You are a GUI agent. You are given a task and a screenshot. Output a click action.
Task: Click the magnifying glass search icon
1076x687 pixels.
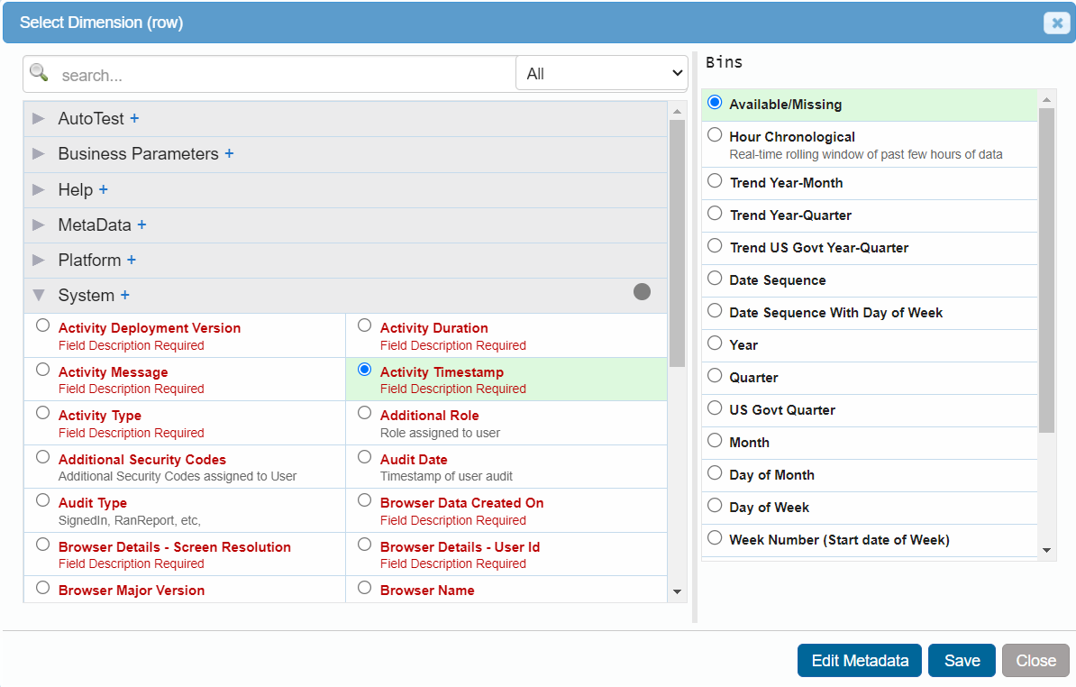pos(39,73)
